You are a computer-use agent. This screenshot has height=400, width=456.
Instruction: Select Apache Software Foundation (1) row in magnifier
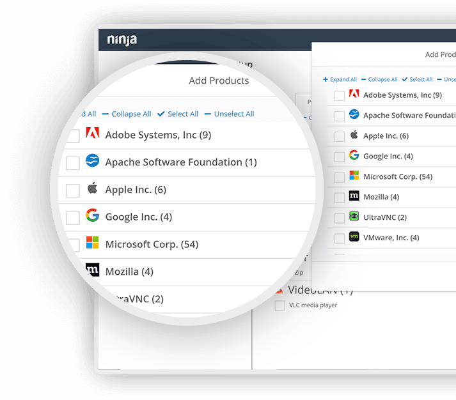(180, 162)
